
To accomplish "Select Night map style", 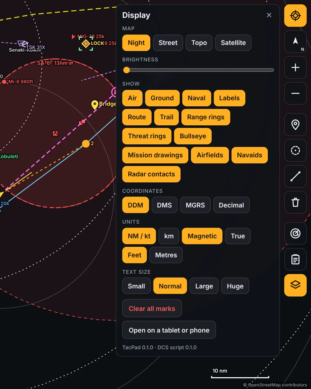I will pyautogui.click(x=136, y=43).
